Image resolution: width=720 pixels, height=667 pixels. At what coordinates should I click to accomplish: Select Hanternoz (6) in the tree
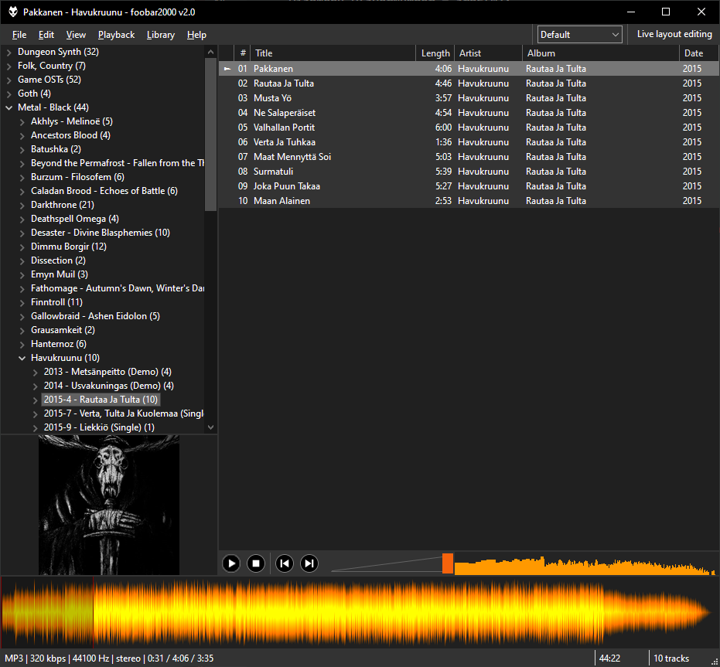[x=58, y=344]
